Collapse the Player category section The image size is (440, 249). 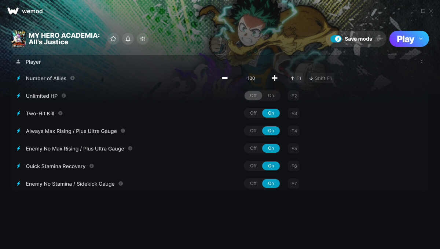[x=422, y=62]
